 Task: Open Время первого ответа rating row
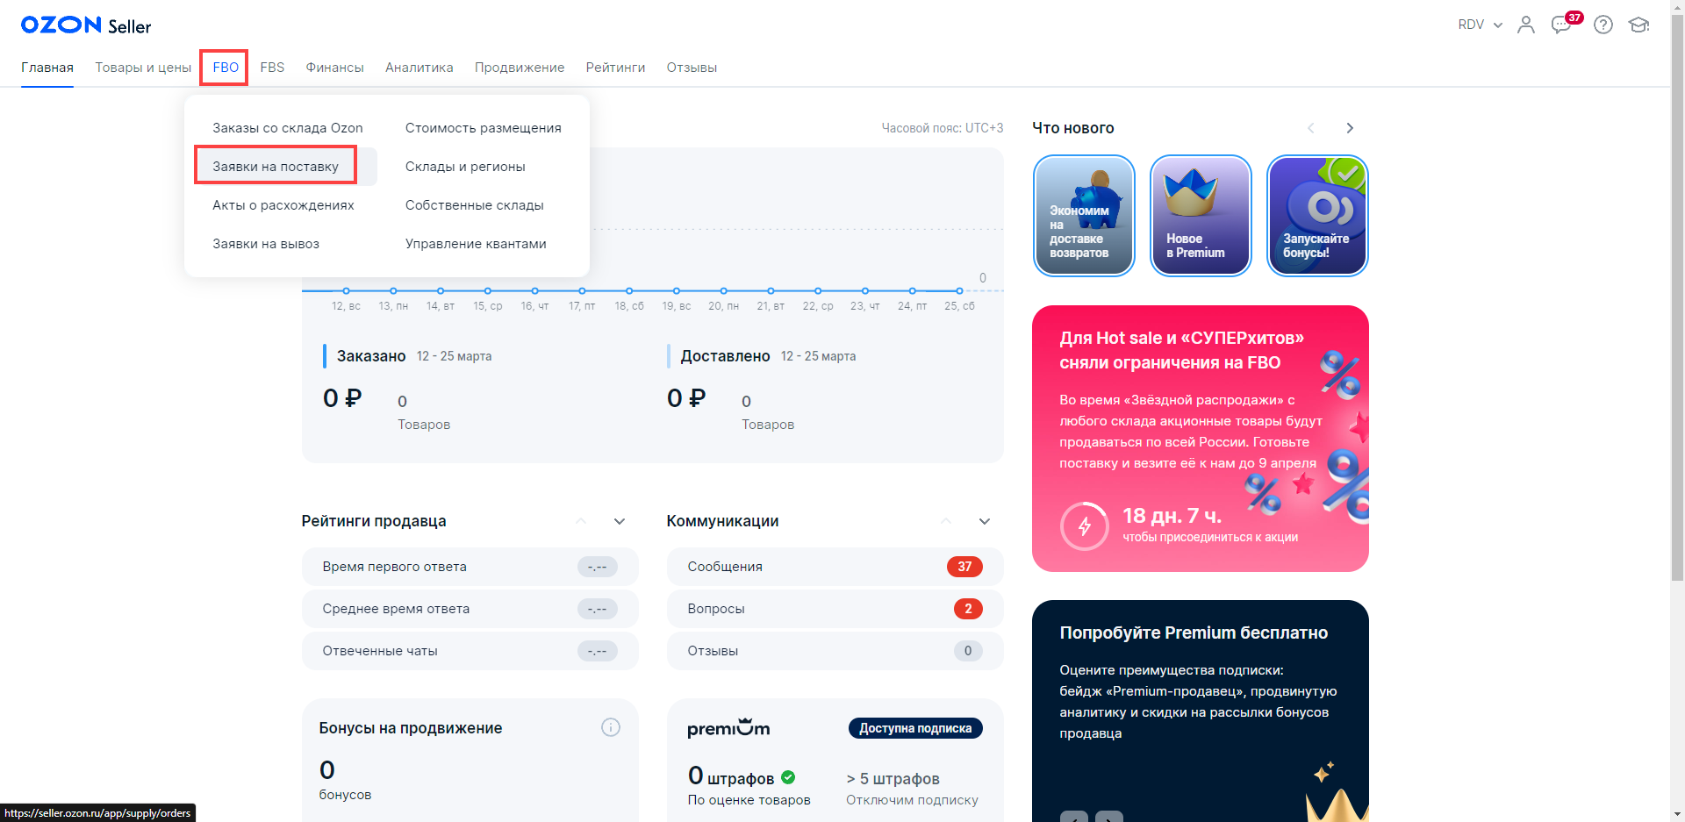[x=470, y=567]
